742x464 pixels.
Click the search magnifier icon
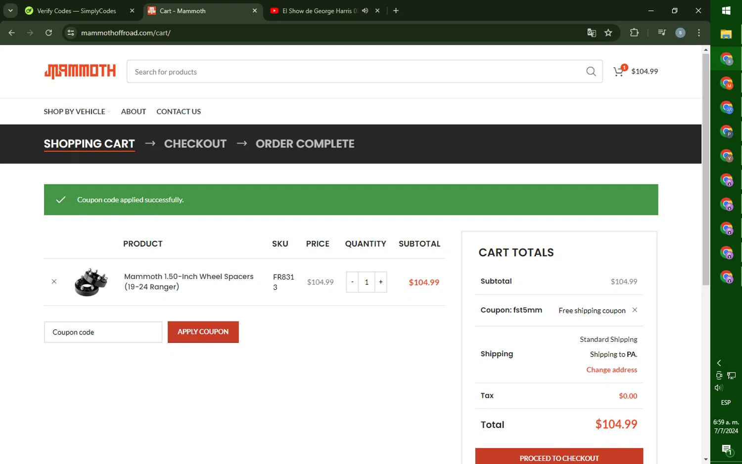tap(591, 72)
